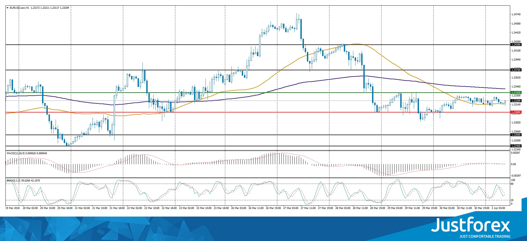Click the 21 Mar 18:00 time axis label

click(117, 208)
